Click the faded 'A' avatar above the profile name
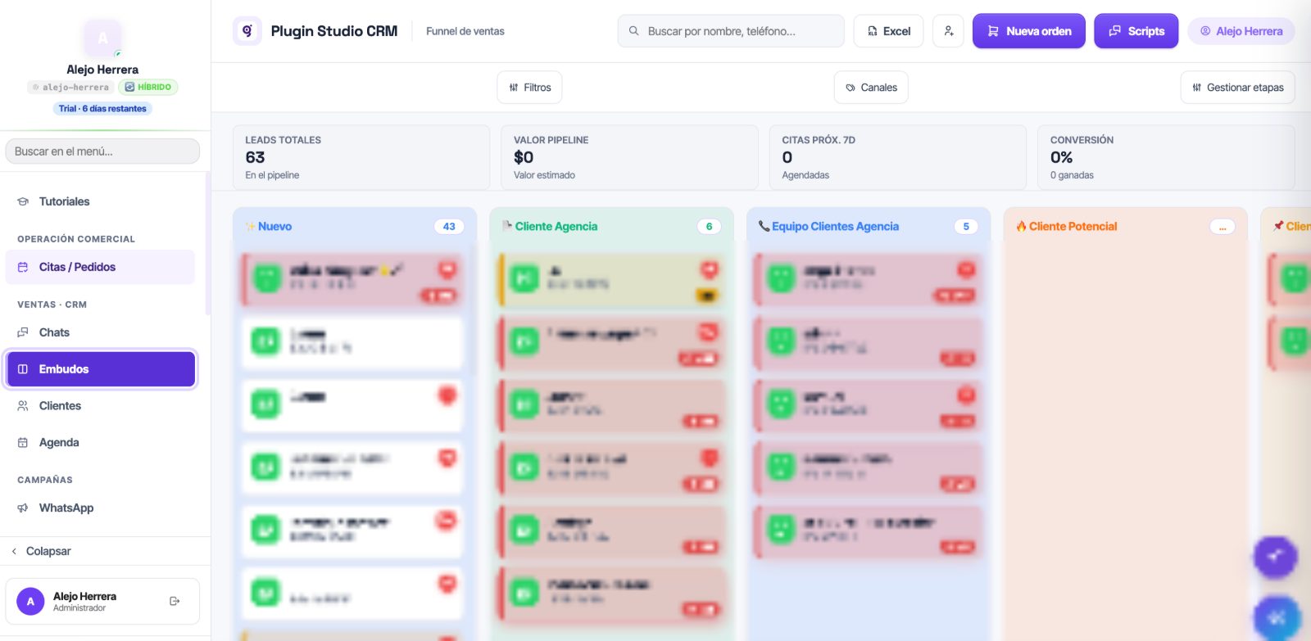 102,38
